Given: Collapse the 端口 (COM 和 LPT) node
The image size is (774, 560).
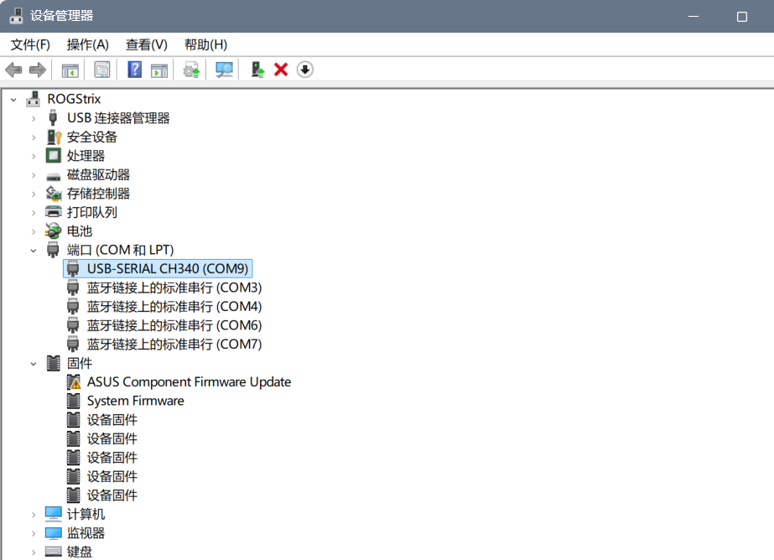Looking at the screenshot, I should [x=34, y=251].
